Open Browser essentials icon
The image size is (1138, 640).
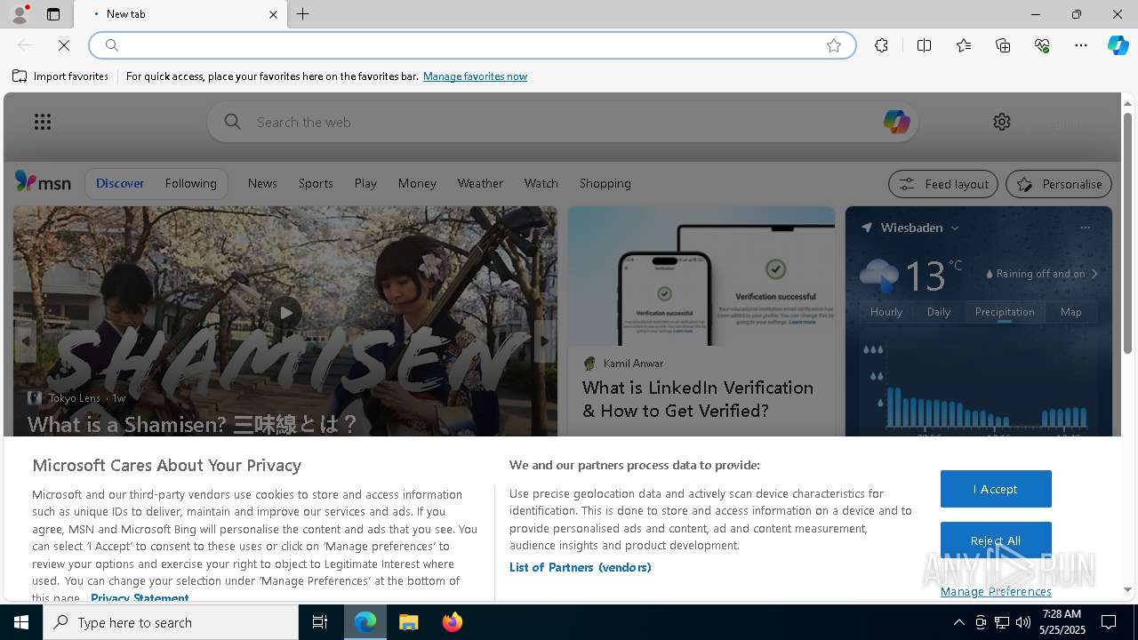(1042, 45)
